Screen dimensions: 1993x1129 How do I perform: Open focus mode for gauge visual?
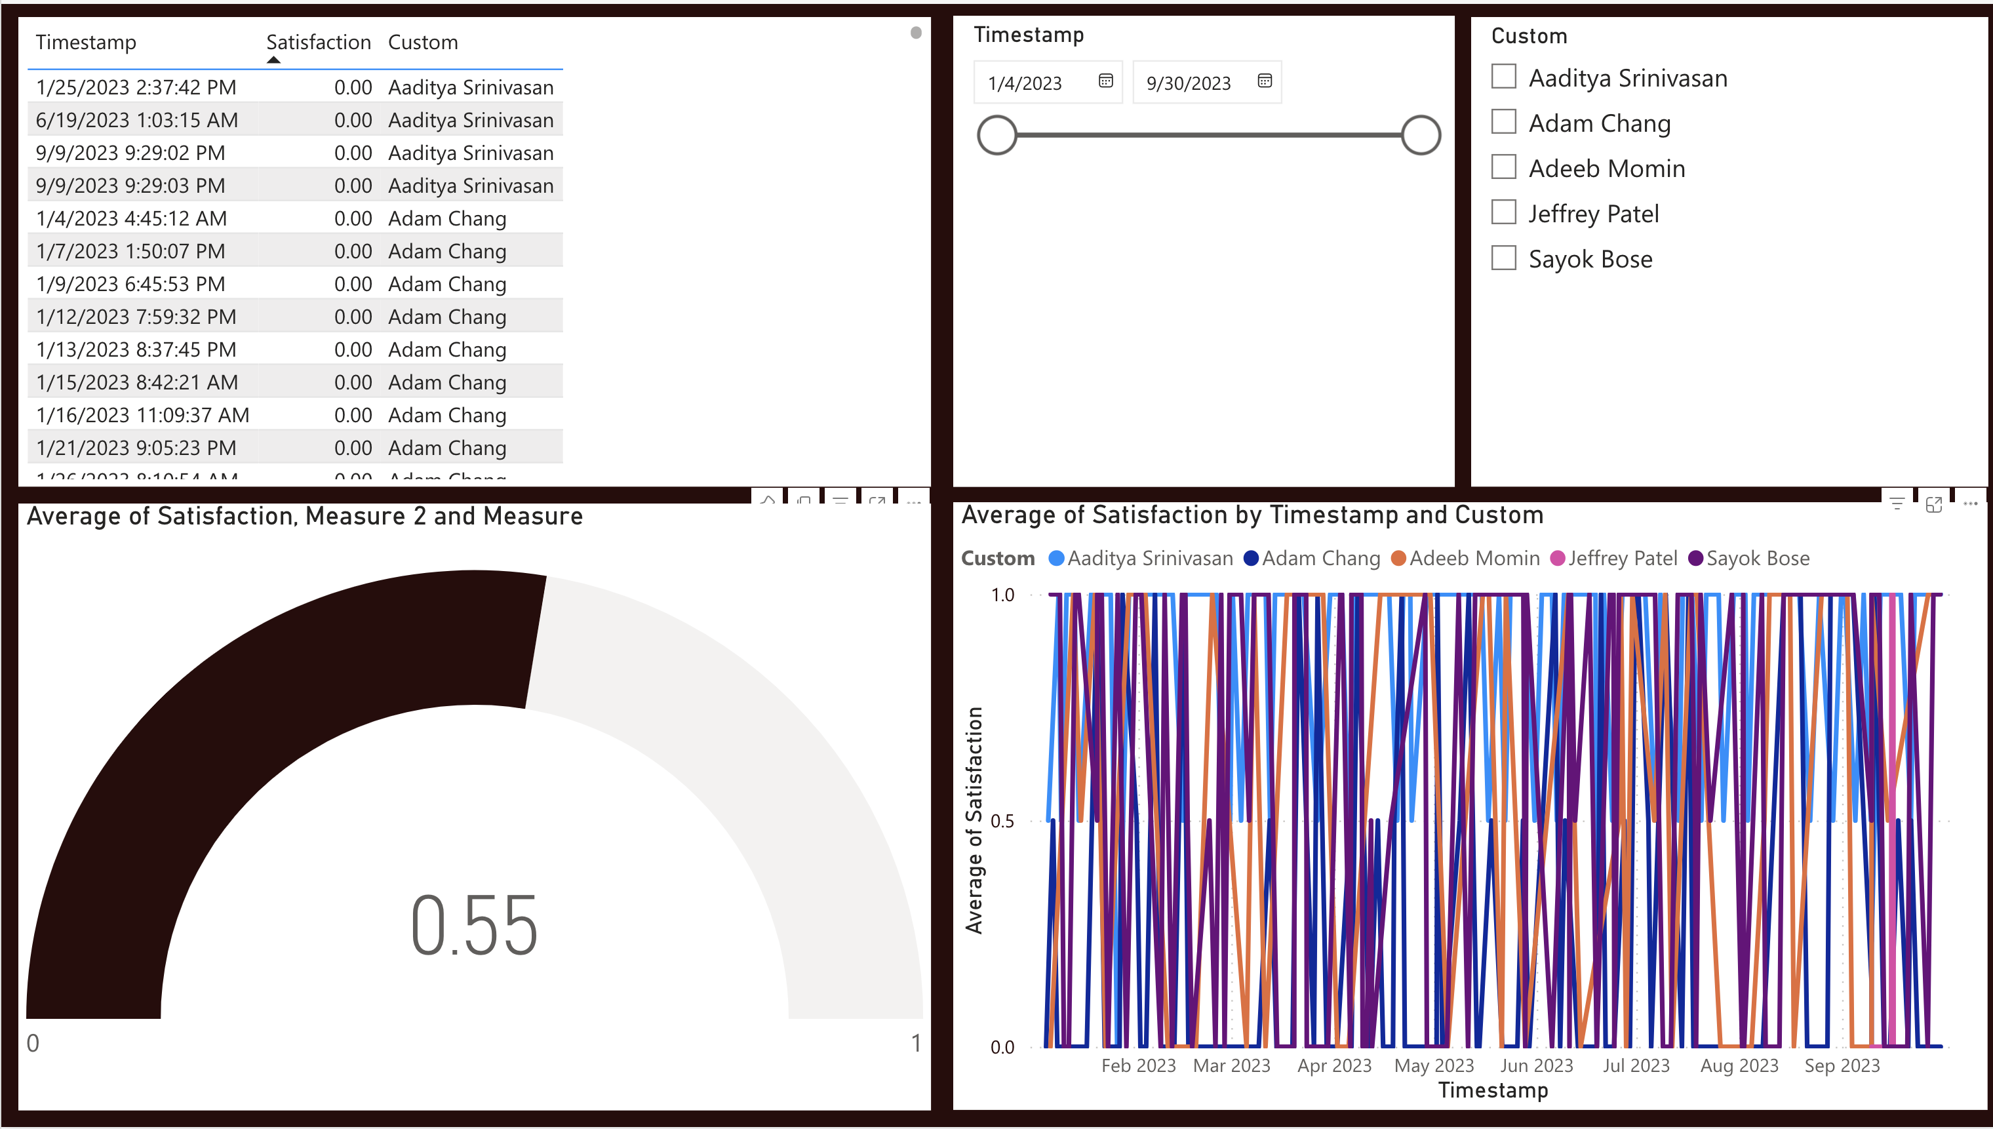coord(877,501)
